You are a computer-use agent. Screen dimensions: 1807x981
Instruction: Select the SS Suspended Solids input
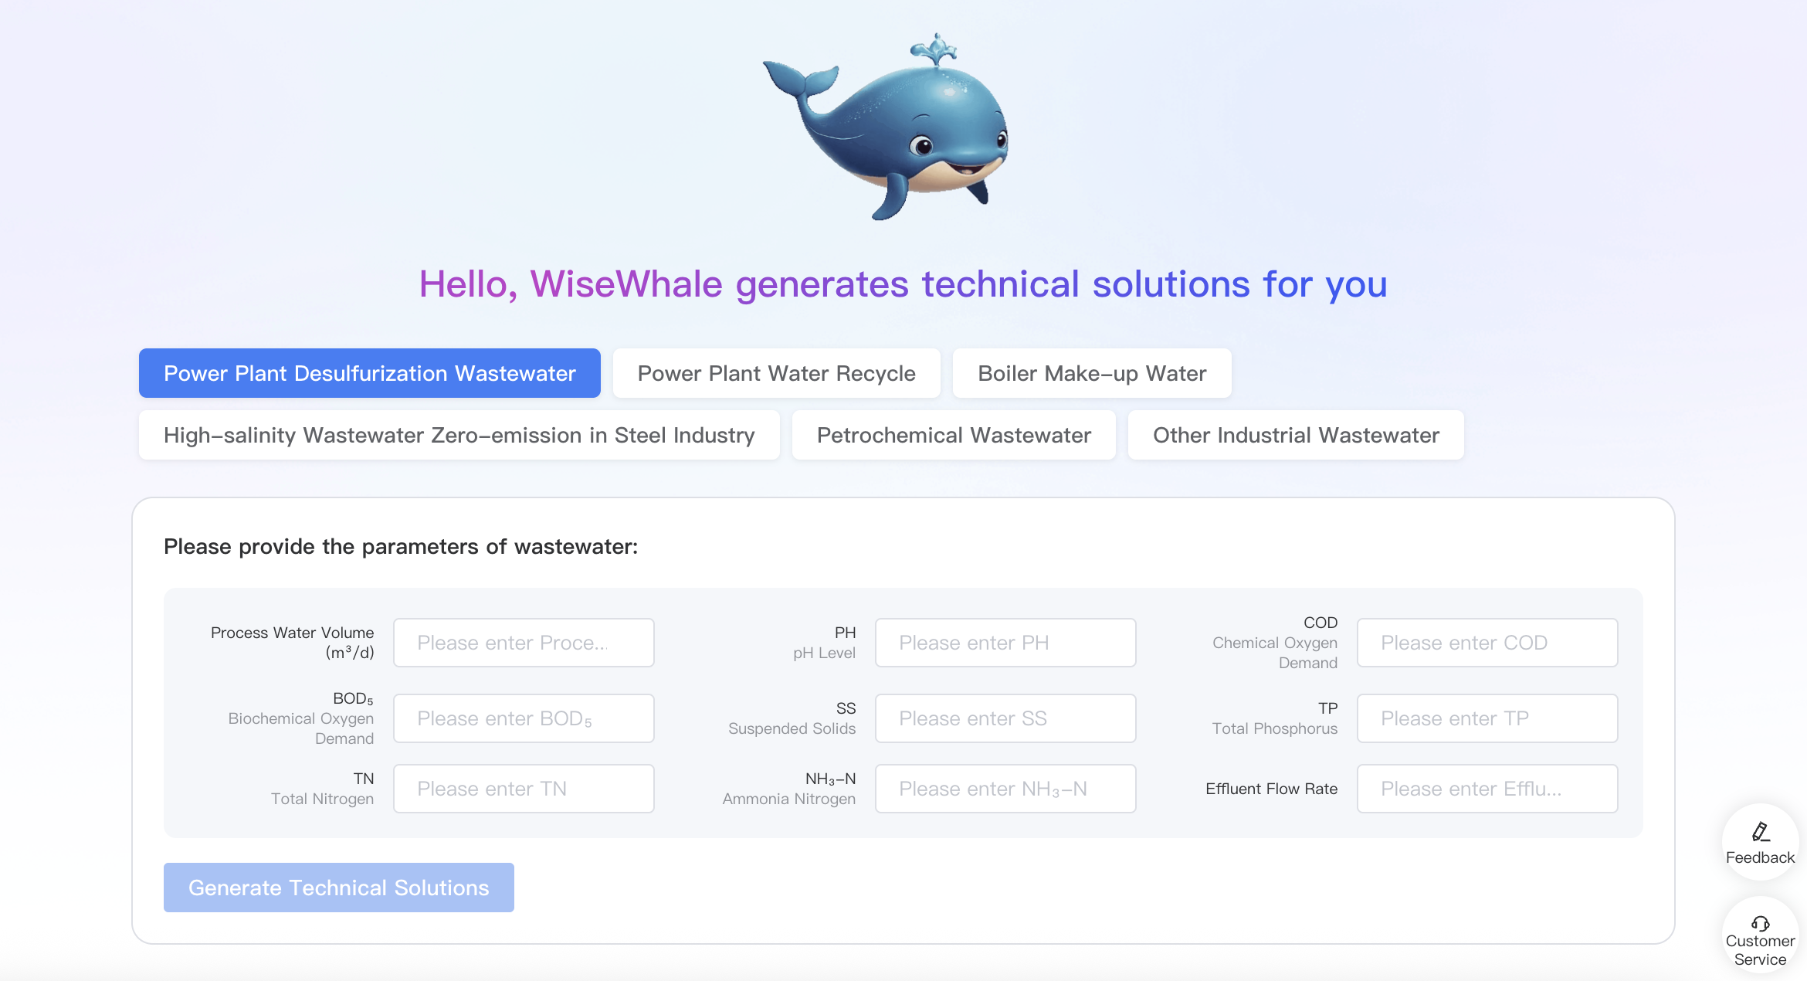[1005, 718]
